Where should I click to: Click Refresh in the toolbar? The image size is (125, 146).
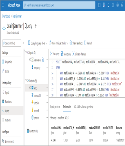pos(88,43)
